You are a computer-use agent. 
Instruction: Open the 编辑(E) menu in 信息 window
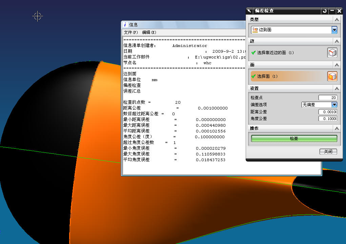click(149, 32)
